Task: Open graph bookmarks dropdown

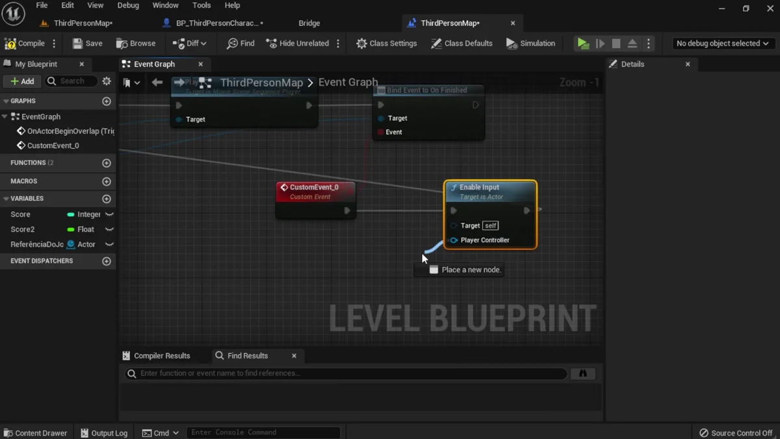Action: pos(131,82)
